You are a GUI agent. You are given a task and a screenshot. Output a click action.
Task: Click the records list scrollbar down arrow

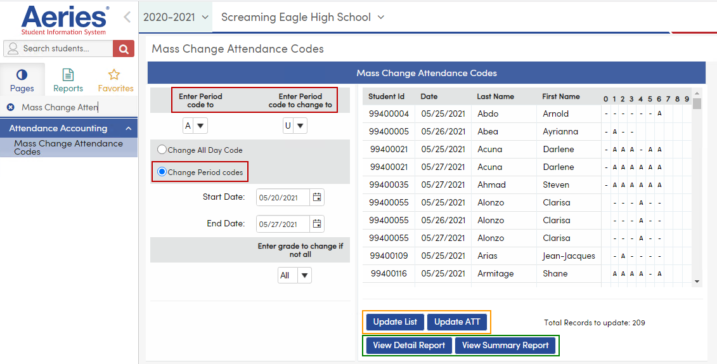pyautogui.click(x=697, y=281)
